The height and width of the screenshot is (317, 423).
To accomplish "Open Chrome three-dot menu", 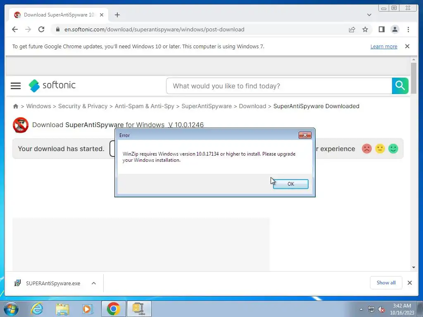I will [x=408, y=29].
